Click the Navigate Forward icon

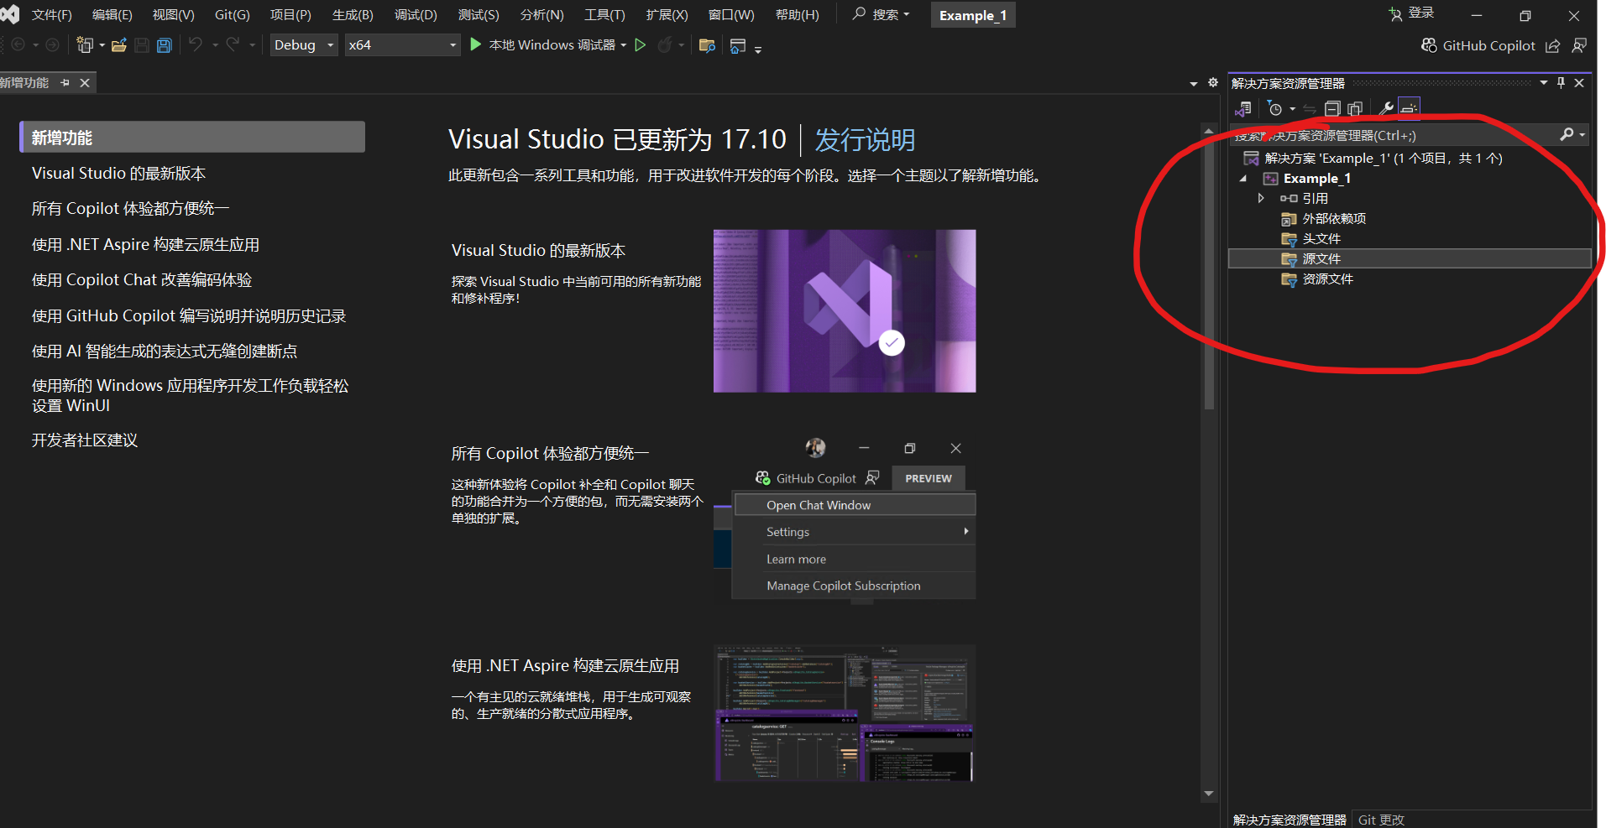(52, 45)
